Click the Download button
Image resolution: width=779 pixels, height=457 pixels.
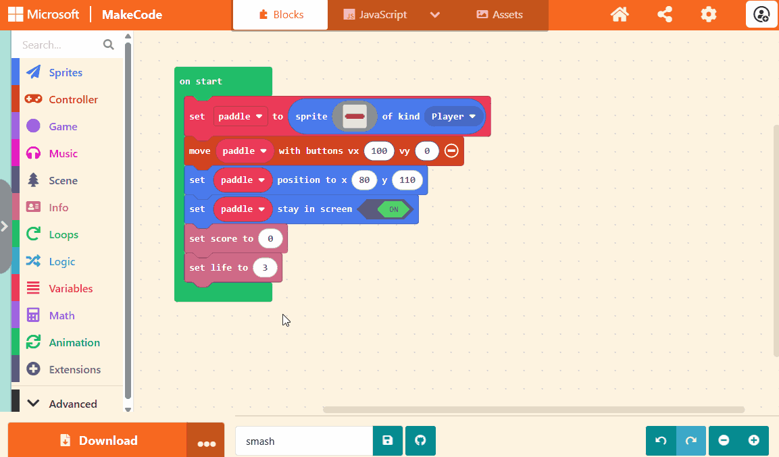97,441
